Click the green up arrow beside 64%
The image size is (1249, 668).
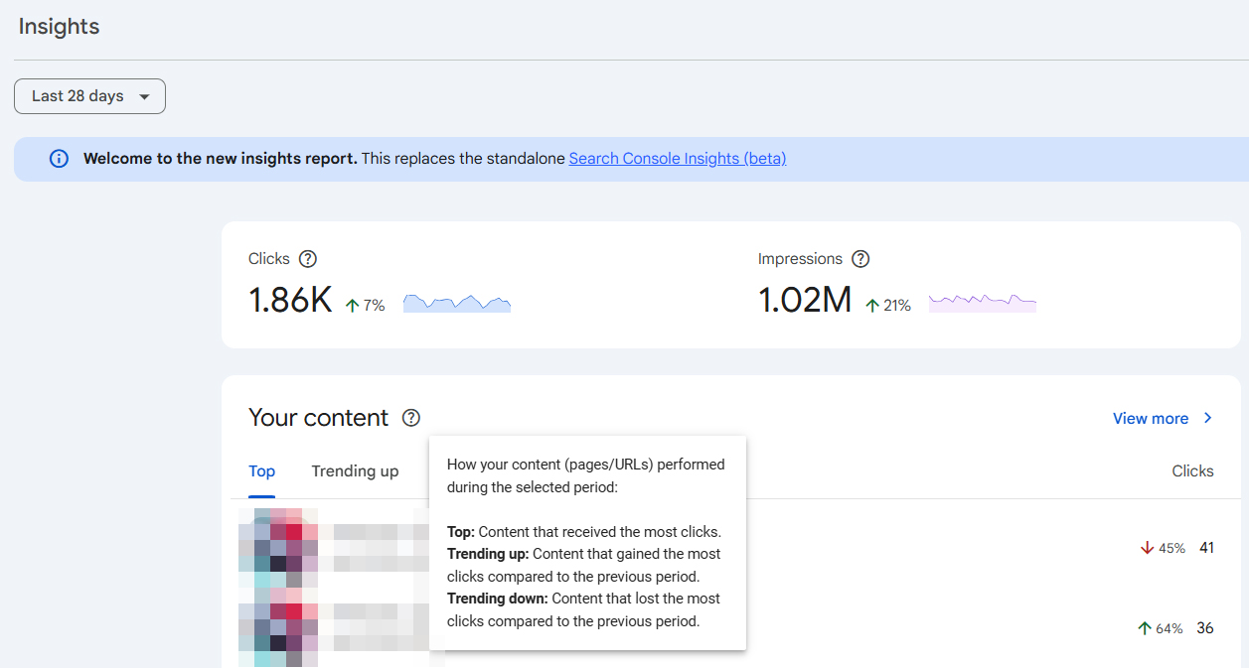pyautogui.click(x=1145, y=628)
